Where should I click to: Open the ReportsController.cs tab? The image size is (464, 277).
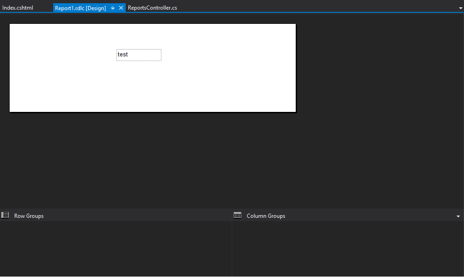(x=152, y=8)
